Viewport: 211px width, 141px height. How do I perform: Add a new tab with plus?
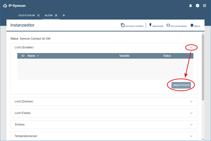(64, 16)
